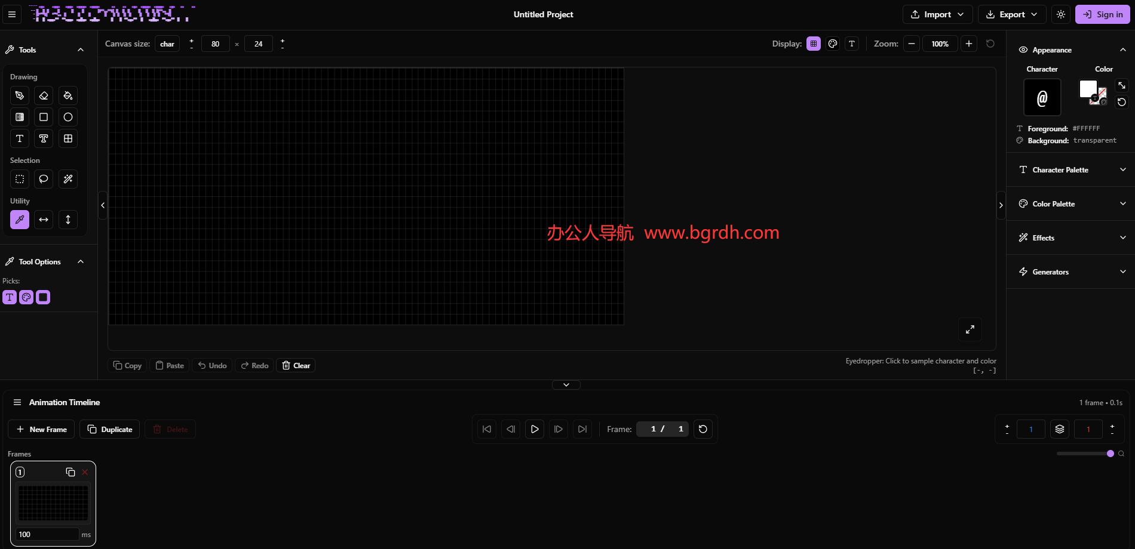Toggle grid display mode

pyautogui.click(x=813, y=43)
